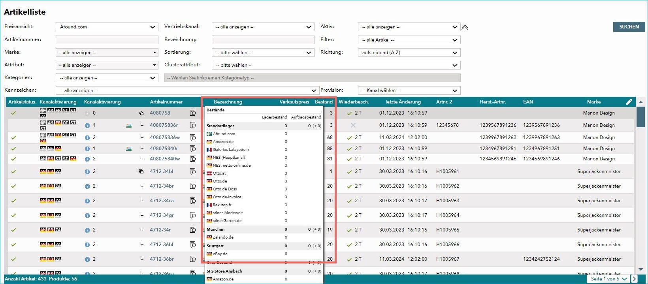Open the Vertriebskanal dropdown
The width and height of the screenshot is (648, 284).
tap(263, 27)
